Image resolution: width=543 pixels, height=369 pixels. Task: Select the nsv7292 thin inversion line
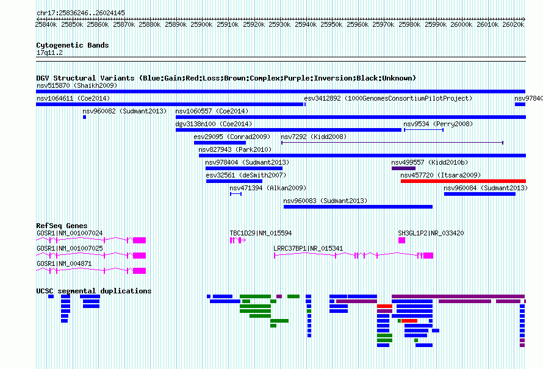pyautogui.click(x=392, y=143)
